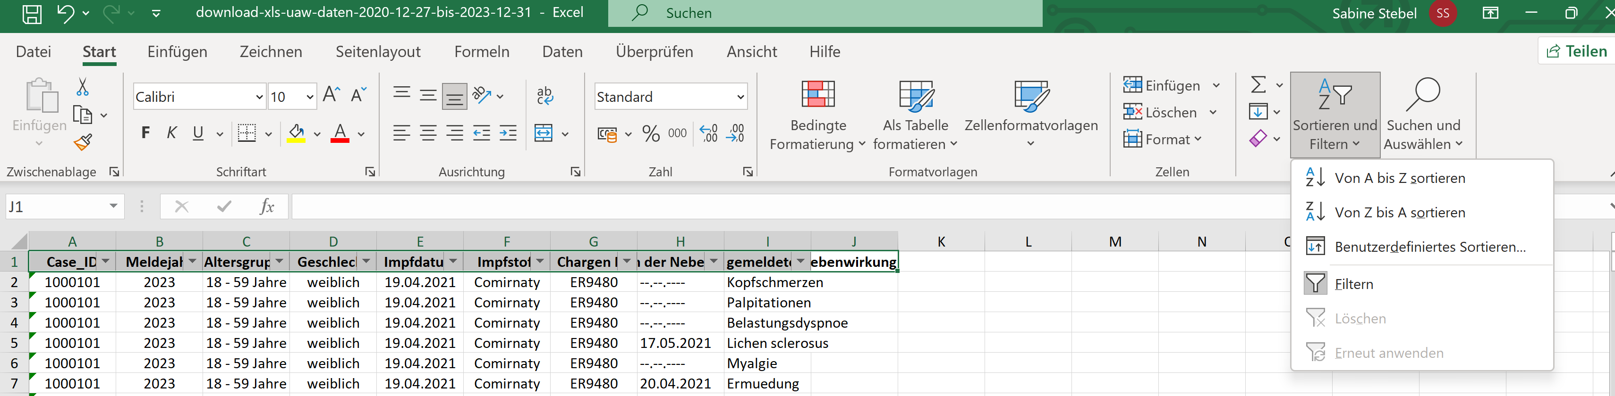1615x396 pixels.
Task: Expand the Name Box dropdown
Action: [113, 206]
